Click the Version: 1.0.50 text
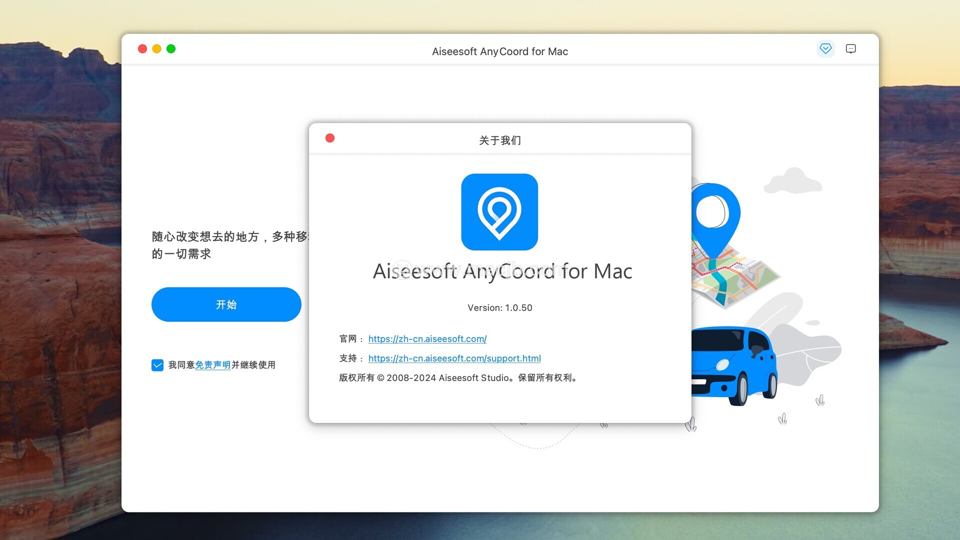Viewport: 960px width, 540px height. 500,308
